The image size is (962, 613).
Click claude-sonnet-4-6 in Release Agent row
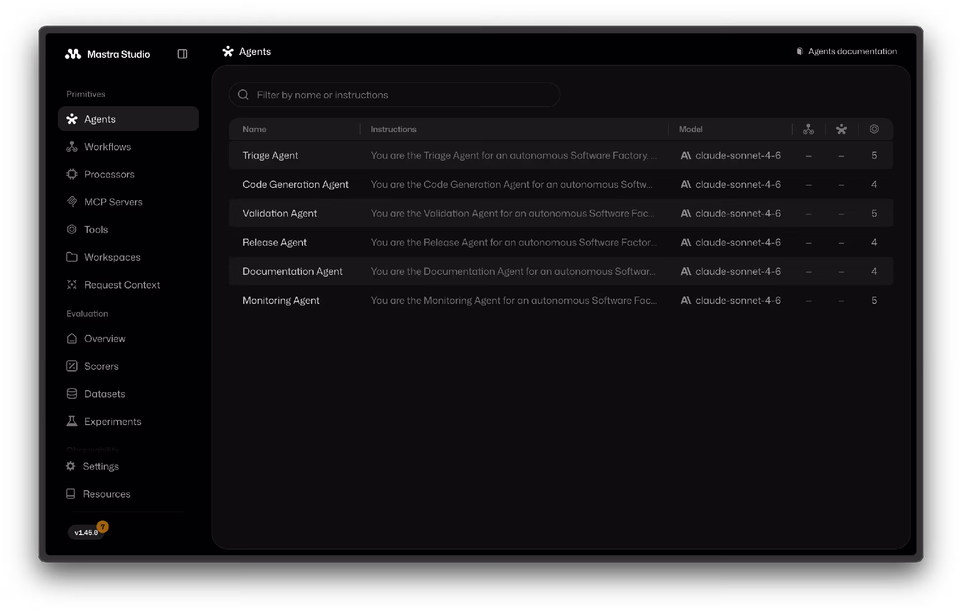click(x=738, y=242)
